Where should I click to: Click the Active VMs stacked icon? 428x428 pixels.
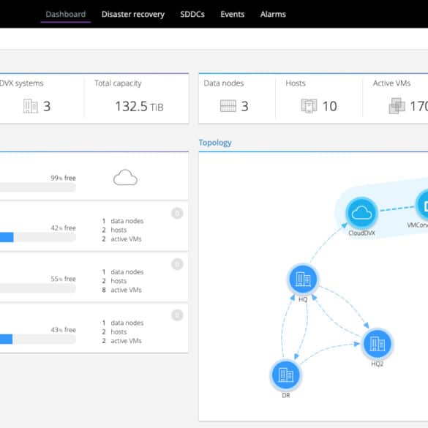point(397,106)
